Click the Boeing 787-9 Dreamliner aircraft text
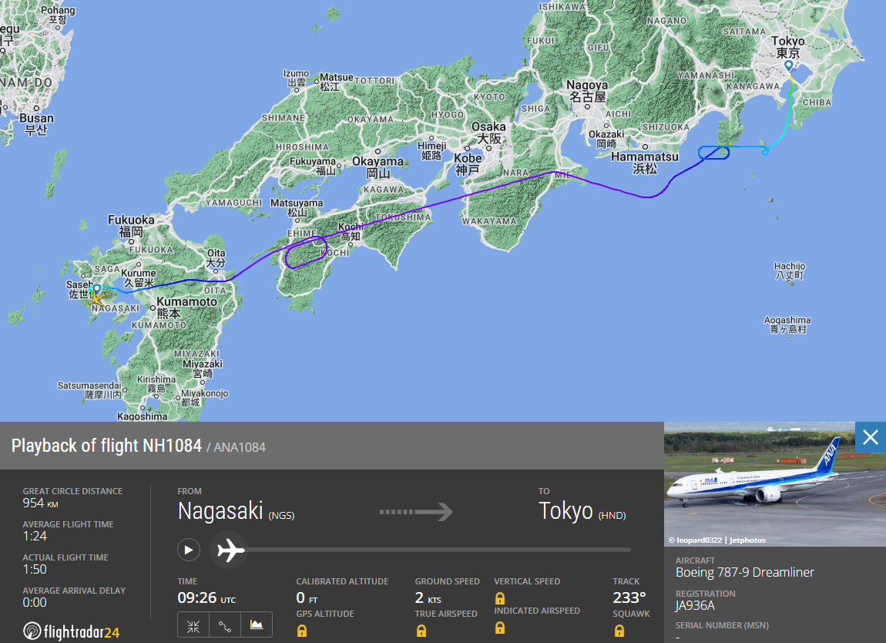This screenshot has width=886, height=643. click(745, 572)
